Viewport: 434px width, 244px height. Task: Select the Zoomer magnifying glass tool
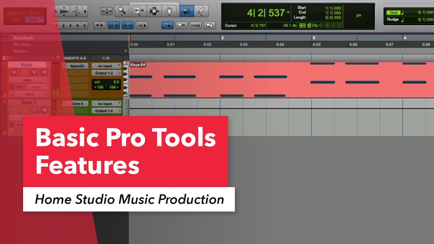point(121,11)
